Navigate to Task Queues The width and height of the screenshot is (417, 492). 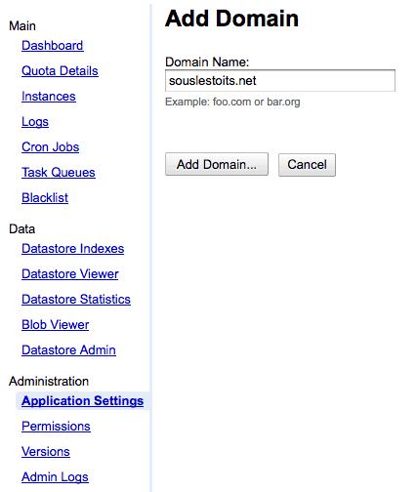[x=59, y=173]
